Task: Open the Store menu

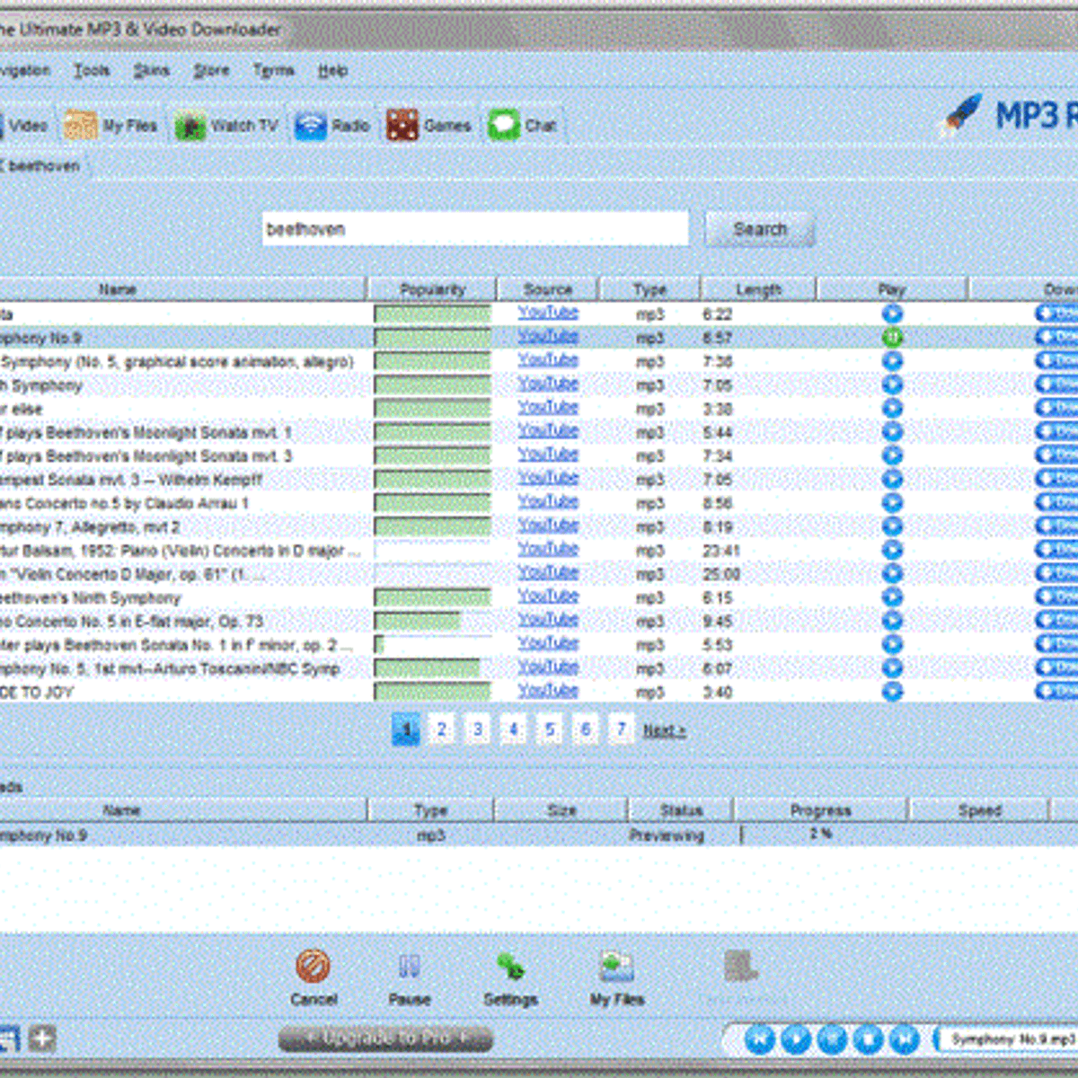Action: [211, 70]
